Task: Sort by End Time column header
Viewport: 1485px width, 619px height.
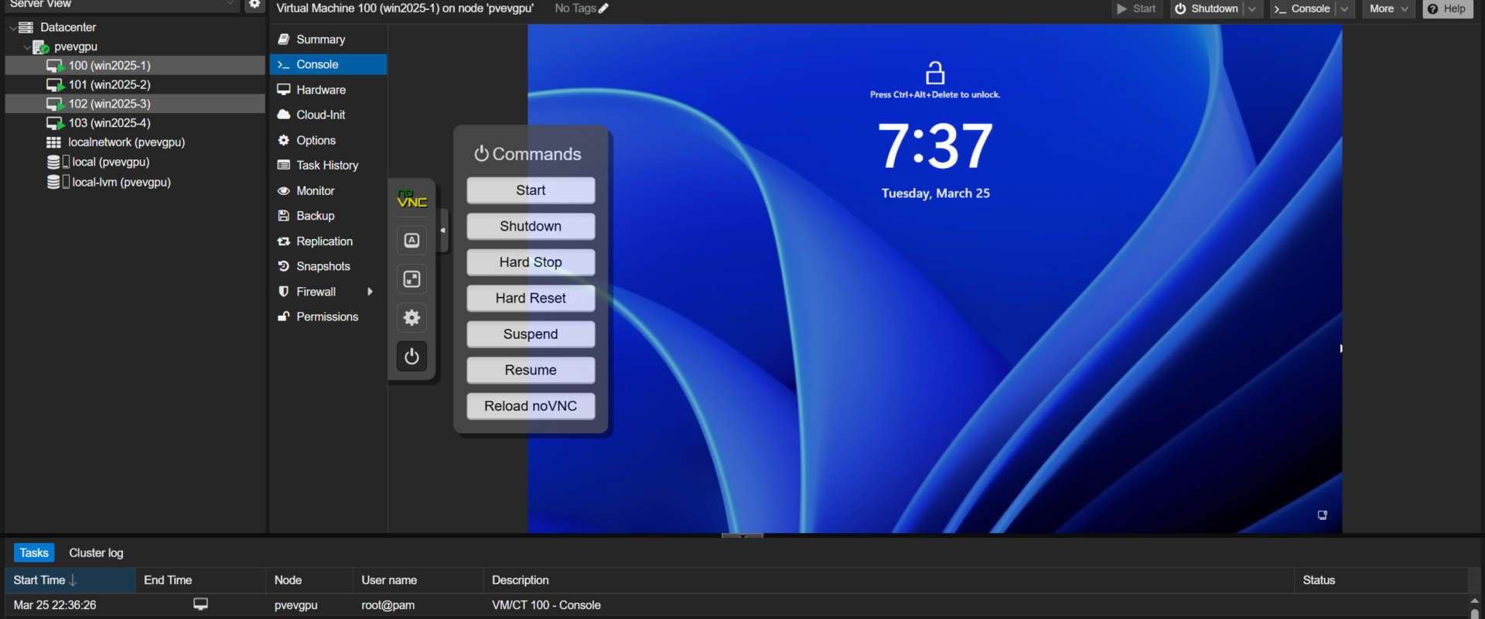Action: tap(201, 580)
